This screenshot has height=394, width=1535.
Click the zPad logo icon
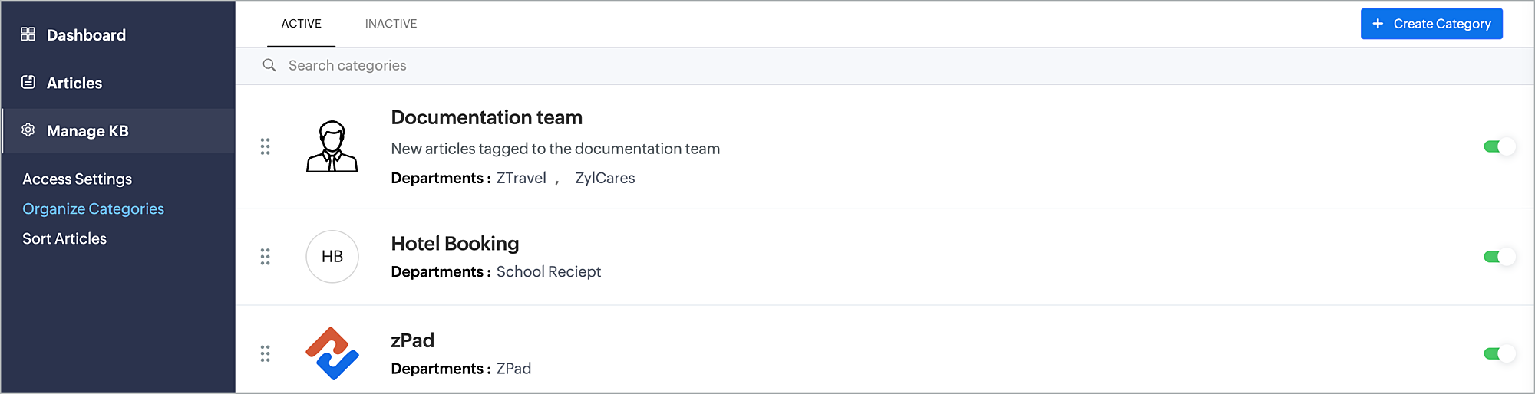tap(332, 353)
